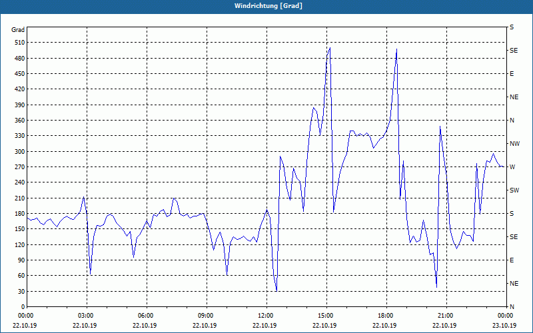Choose the 180 degree axis label
This screenshot has height=333, width=533.
[20, 214]
